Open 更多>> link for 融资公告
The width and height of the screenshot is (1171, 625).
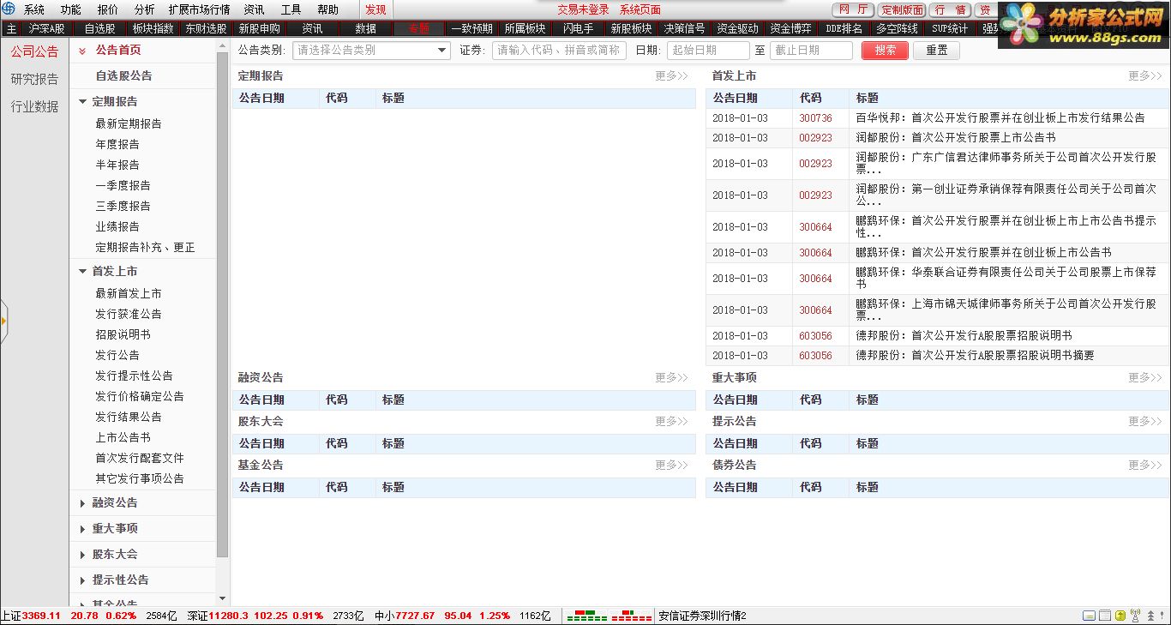(x=671, y=377)
